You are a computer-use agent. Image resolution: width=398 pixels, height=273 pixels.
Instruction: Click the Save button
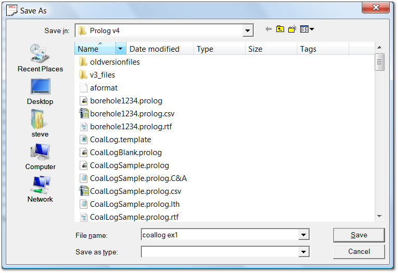pyautogui.click(x=359, y=235)
